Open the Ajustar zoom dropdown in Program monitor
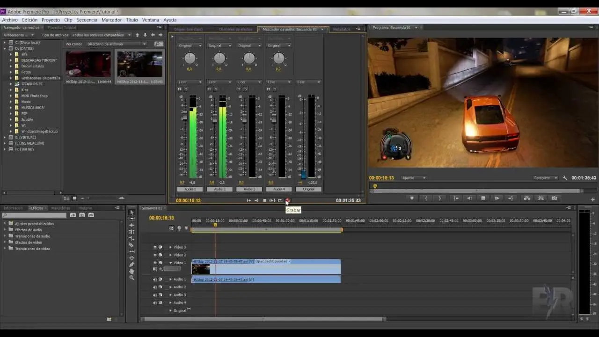 [415, 178]
